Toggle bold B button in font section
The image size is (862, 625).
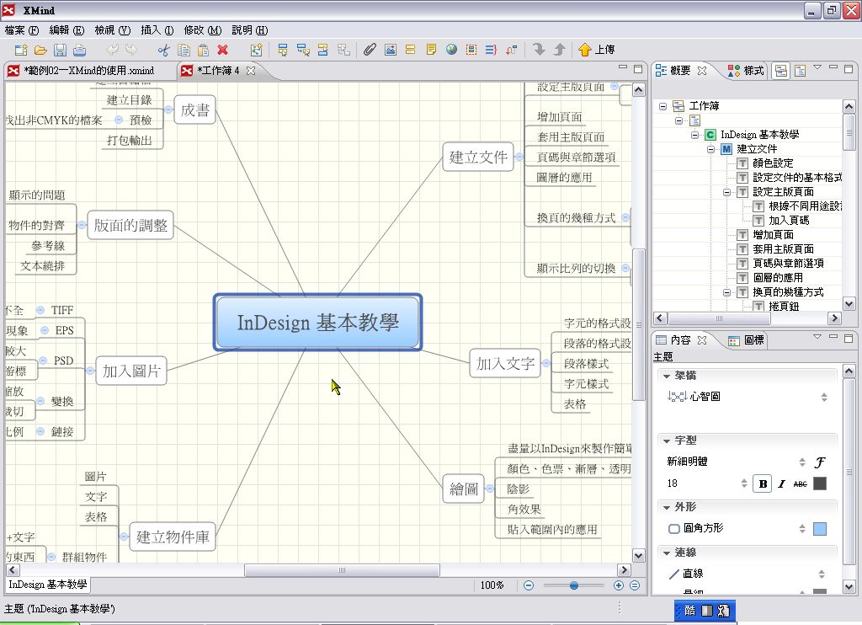(x=763, y=483)
